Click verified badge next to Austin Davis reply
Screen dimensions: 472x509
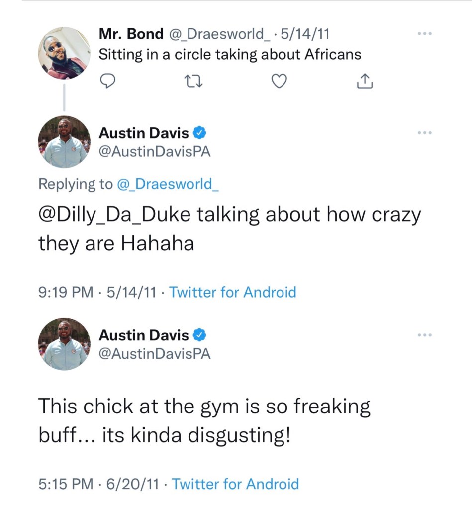[x=200, y=133]
